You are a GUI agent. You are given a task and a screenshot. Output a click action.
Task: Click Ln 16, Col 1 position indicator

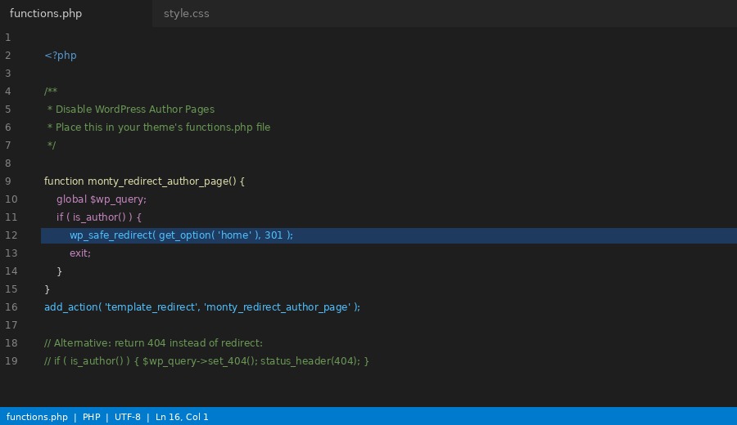182,417
